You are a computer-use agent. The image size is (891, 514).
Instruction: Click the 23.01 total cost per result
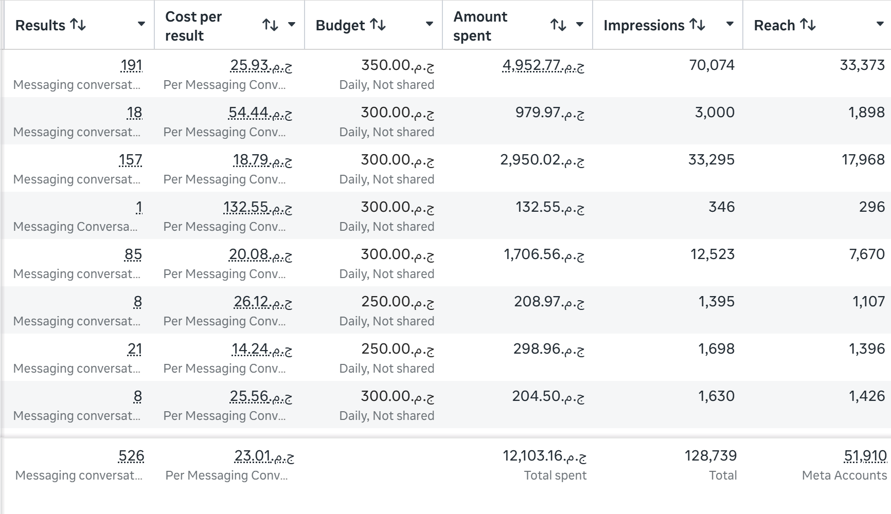coord(264,456)
